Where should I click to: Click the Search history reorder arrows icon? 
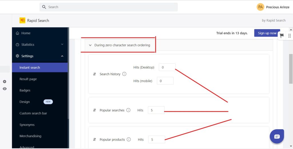point(94,74)
